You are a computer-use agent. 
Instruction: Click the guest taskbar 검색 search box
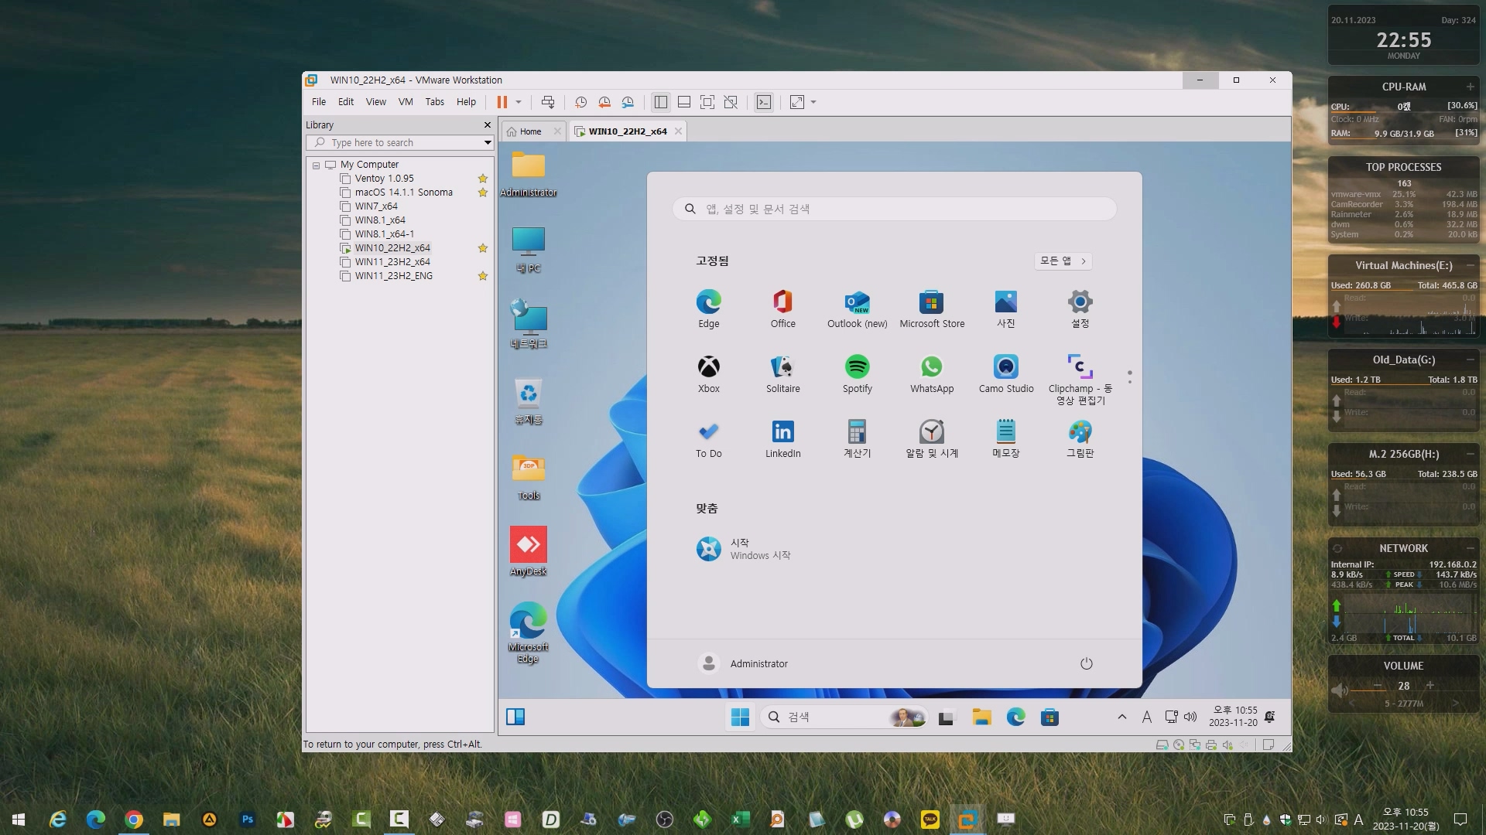tap(844, 717)
